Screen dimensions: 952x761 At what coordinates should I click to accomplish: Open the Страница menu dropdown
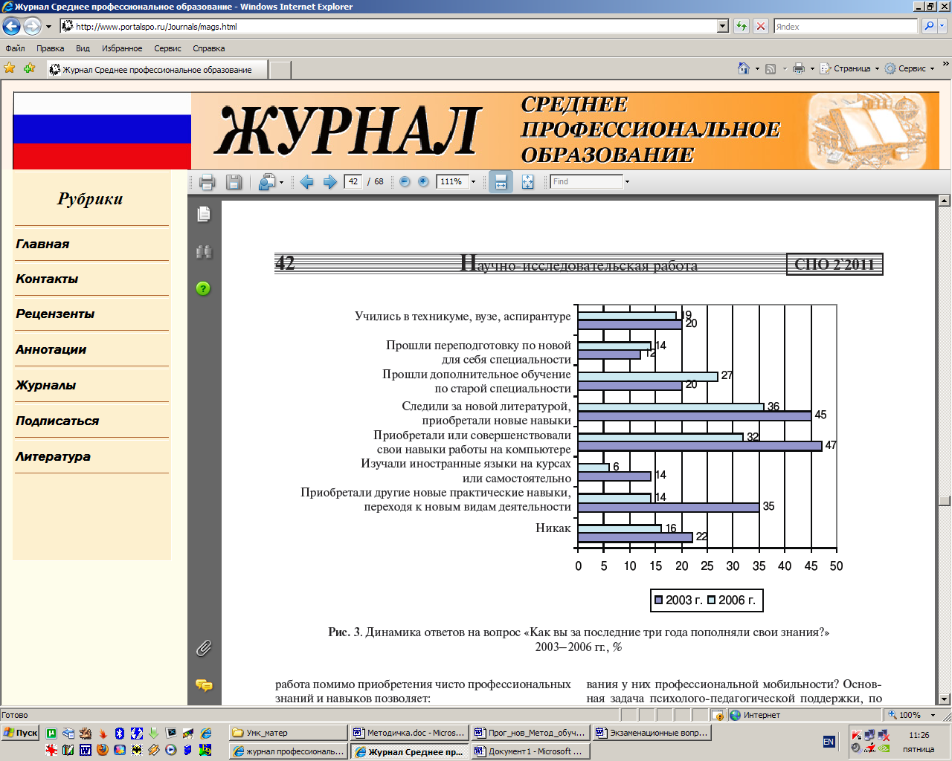click(849, 68)
